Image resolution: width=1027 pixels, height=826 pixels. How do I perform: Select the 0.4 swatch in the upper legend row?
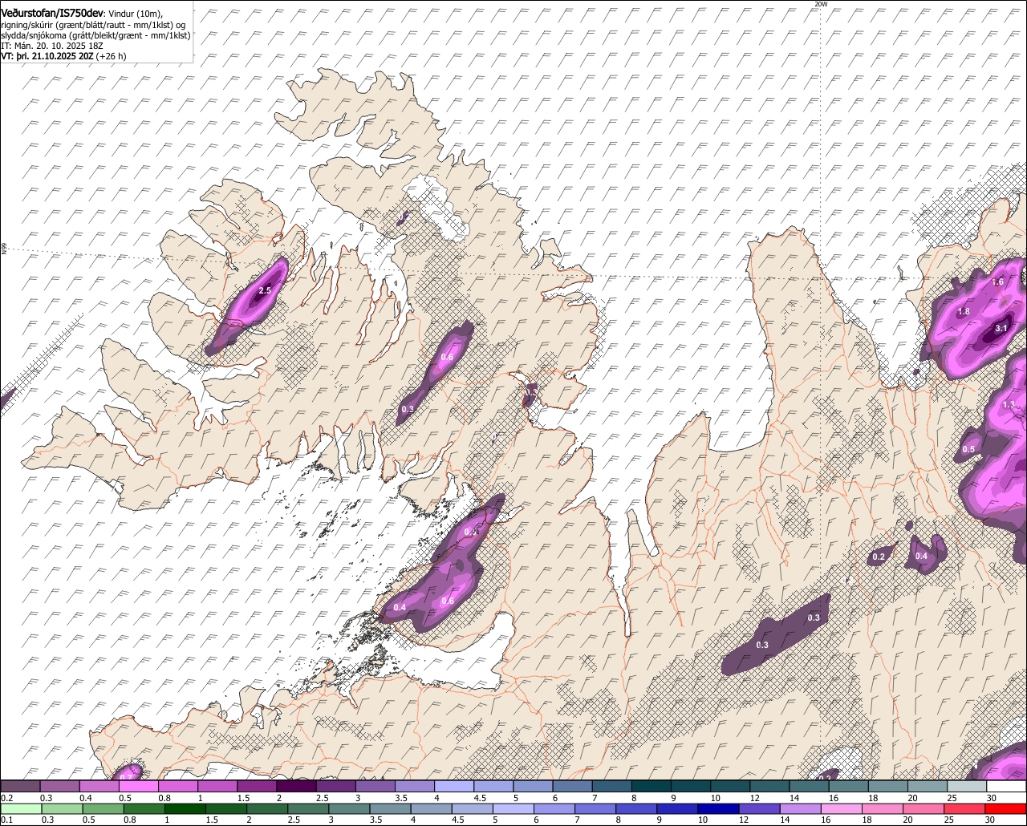[x=99, y=786]
